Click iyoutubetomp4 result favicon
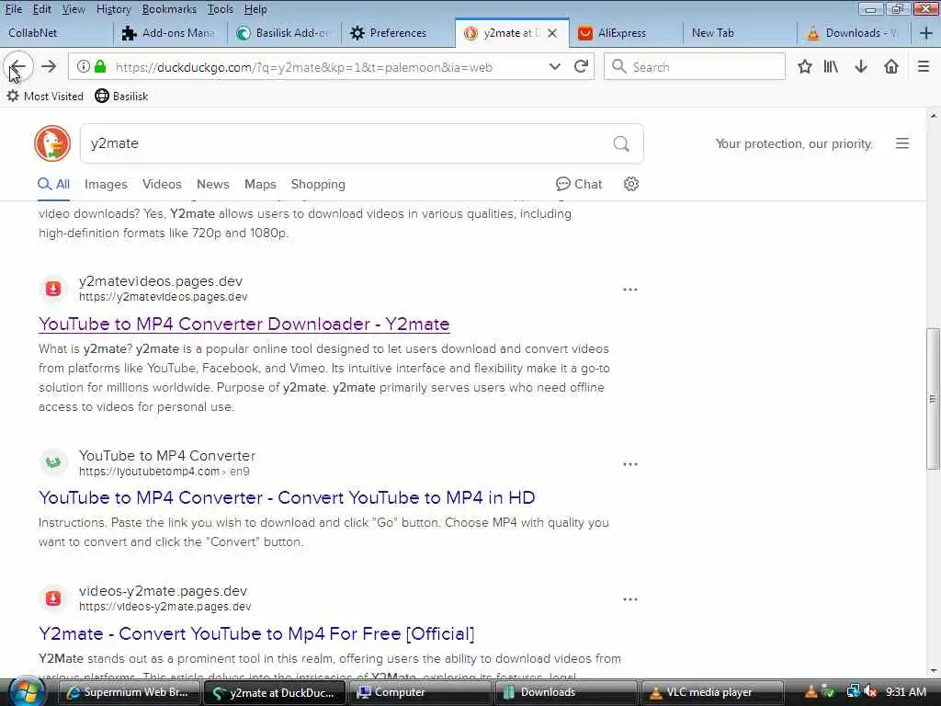This screenshot has width=941, height=706. pos(53,463)
